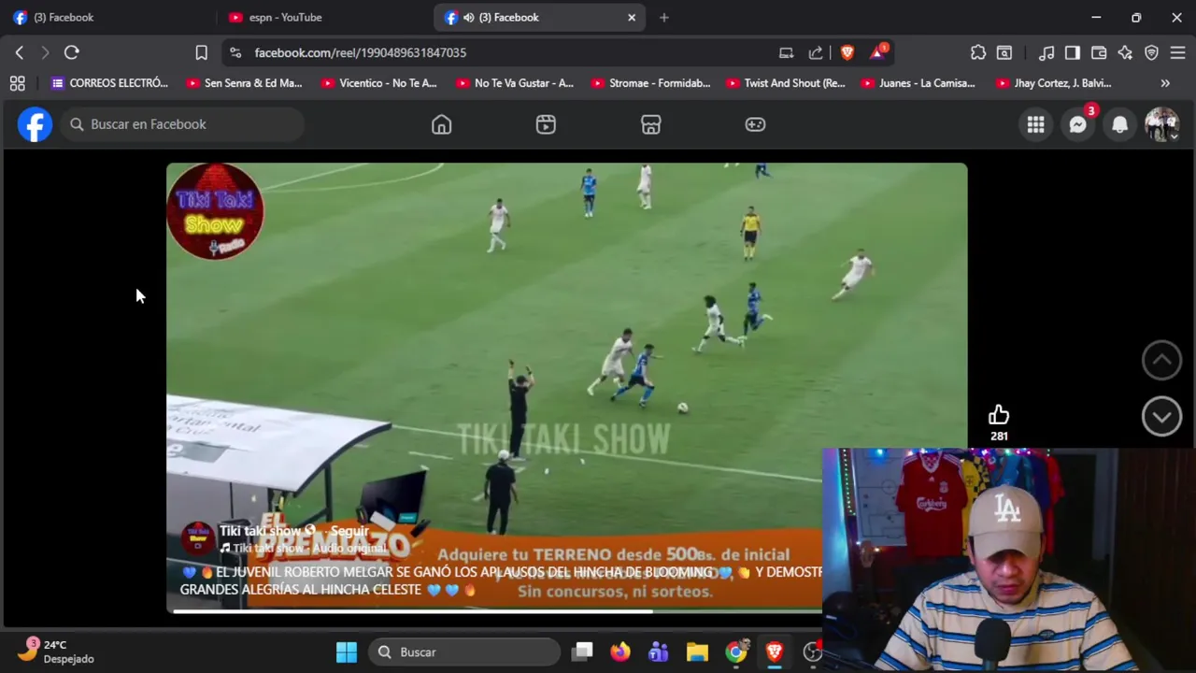Viewport: 1196px width, 673px height.
Task: Open Twist And Shout bookmark
Action: [x=786, y=83]
